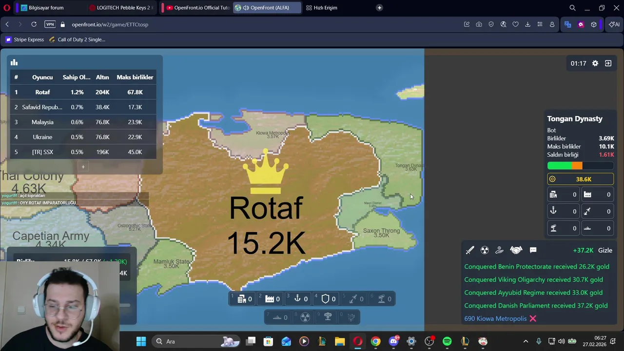The height and width of the screenshot is (351, 624).
Task: Click Gizle to hide events log
Action: tap(605, 250)
